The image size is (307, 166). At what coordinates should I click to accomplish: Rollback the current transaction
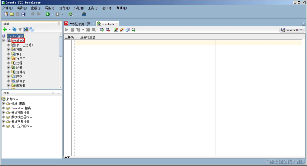click(x=108, y=29)
